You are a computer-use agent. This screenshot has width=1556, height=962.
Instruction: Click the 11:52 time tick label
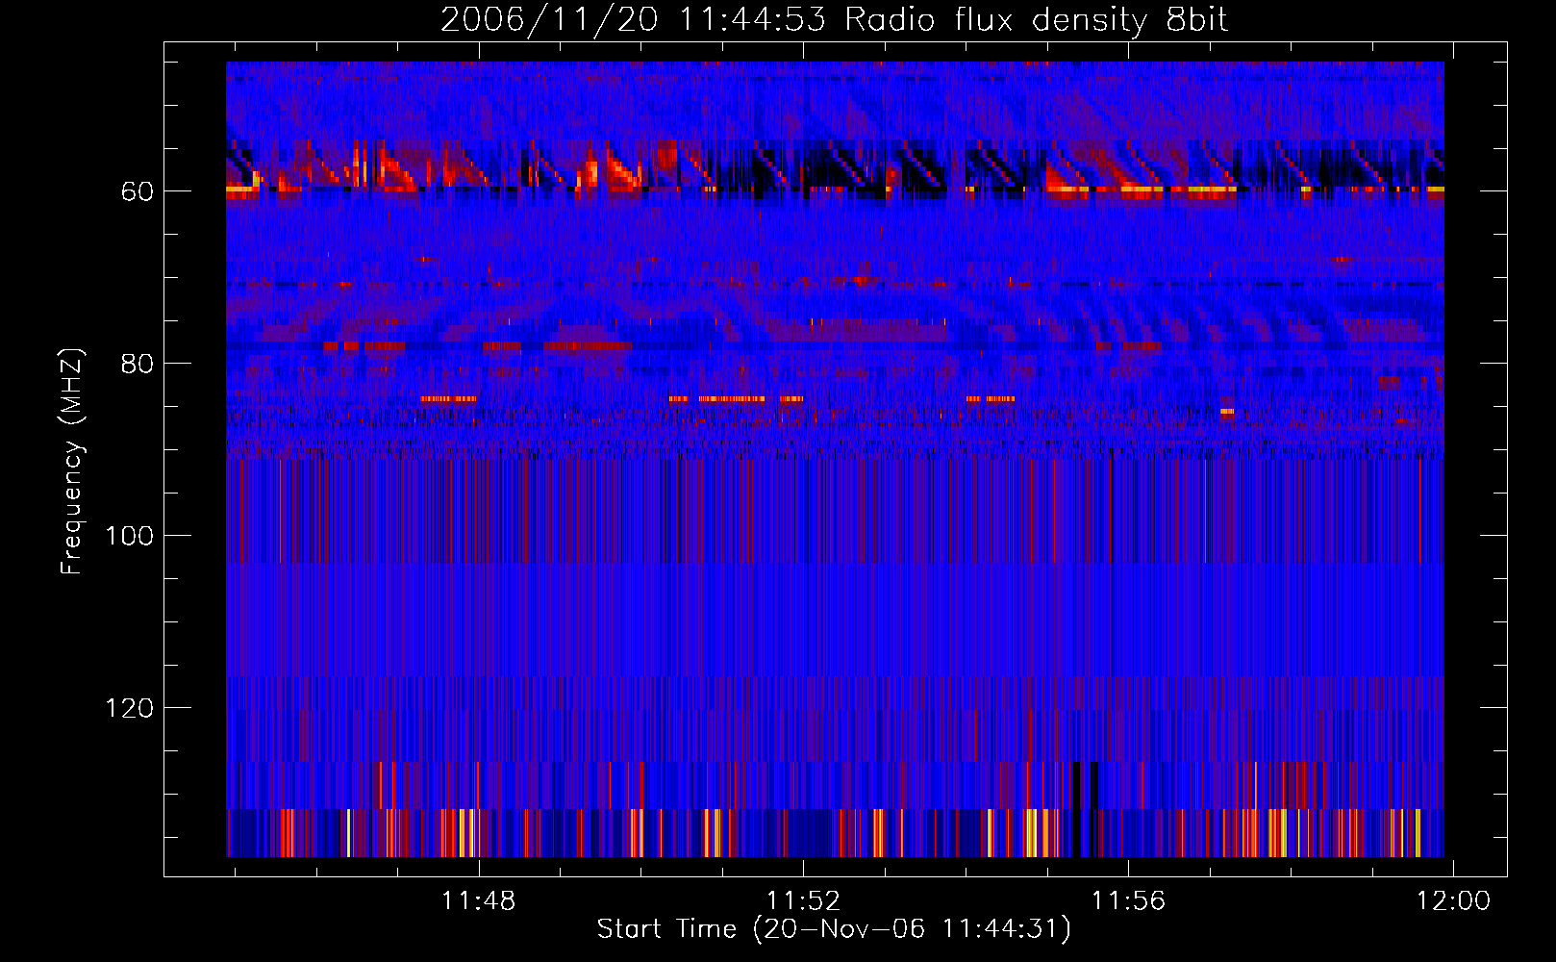tap(803, 901)
